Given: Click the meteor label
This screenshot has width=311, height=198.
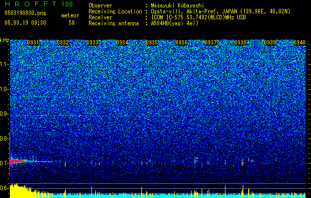Looking at the screenshot, I should [x=70, y=15].
